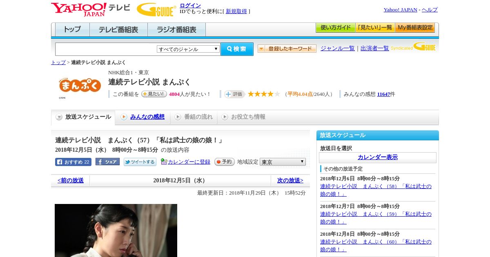Open the ヘルプ link
Image resolution: width=490 pixels, height=257 pixels.
pos(430,10)
